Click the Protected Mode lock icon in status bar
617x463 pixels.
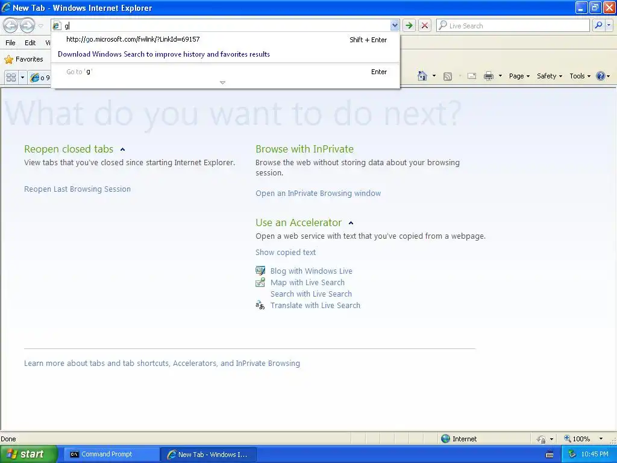tap(542, 439)
